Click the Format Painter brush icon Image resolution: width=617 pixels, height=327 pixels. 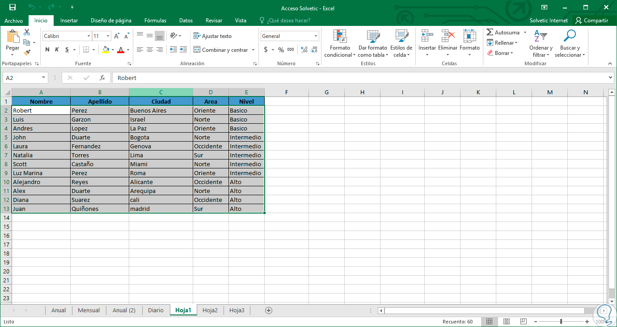click(x=27, y=52)
